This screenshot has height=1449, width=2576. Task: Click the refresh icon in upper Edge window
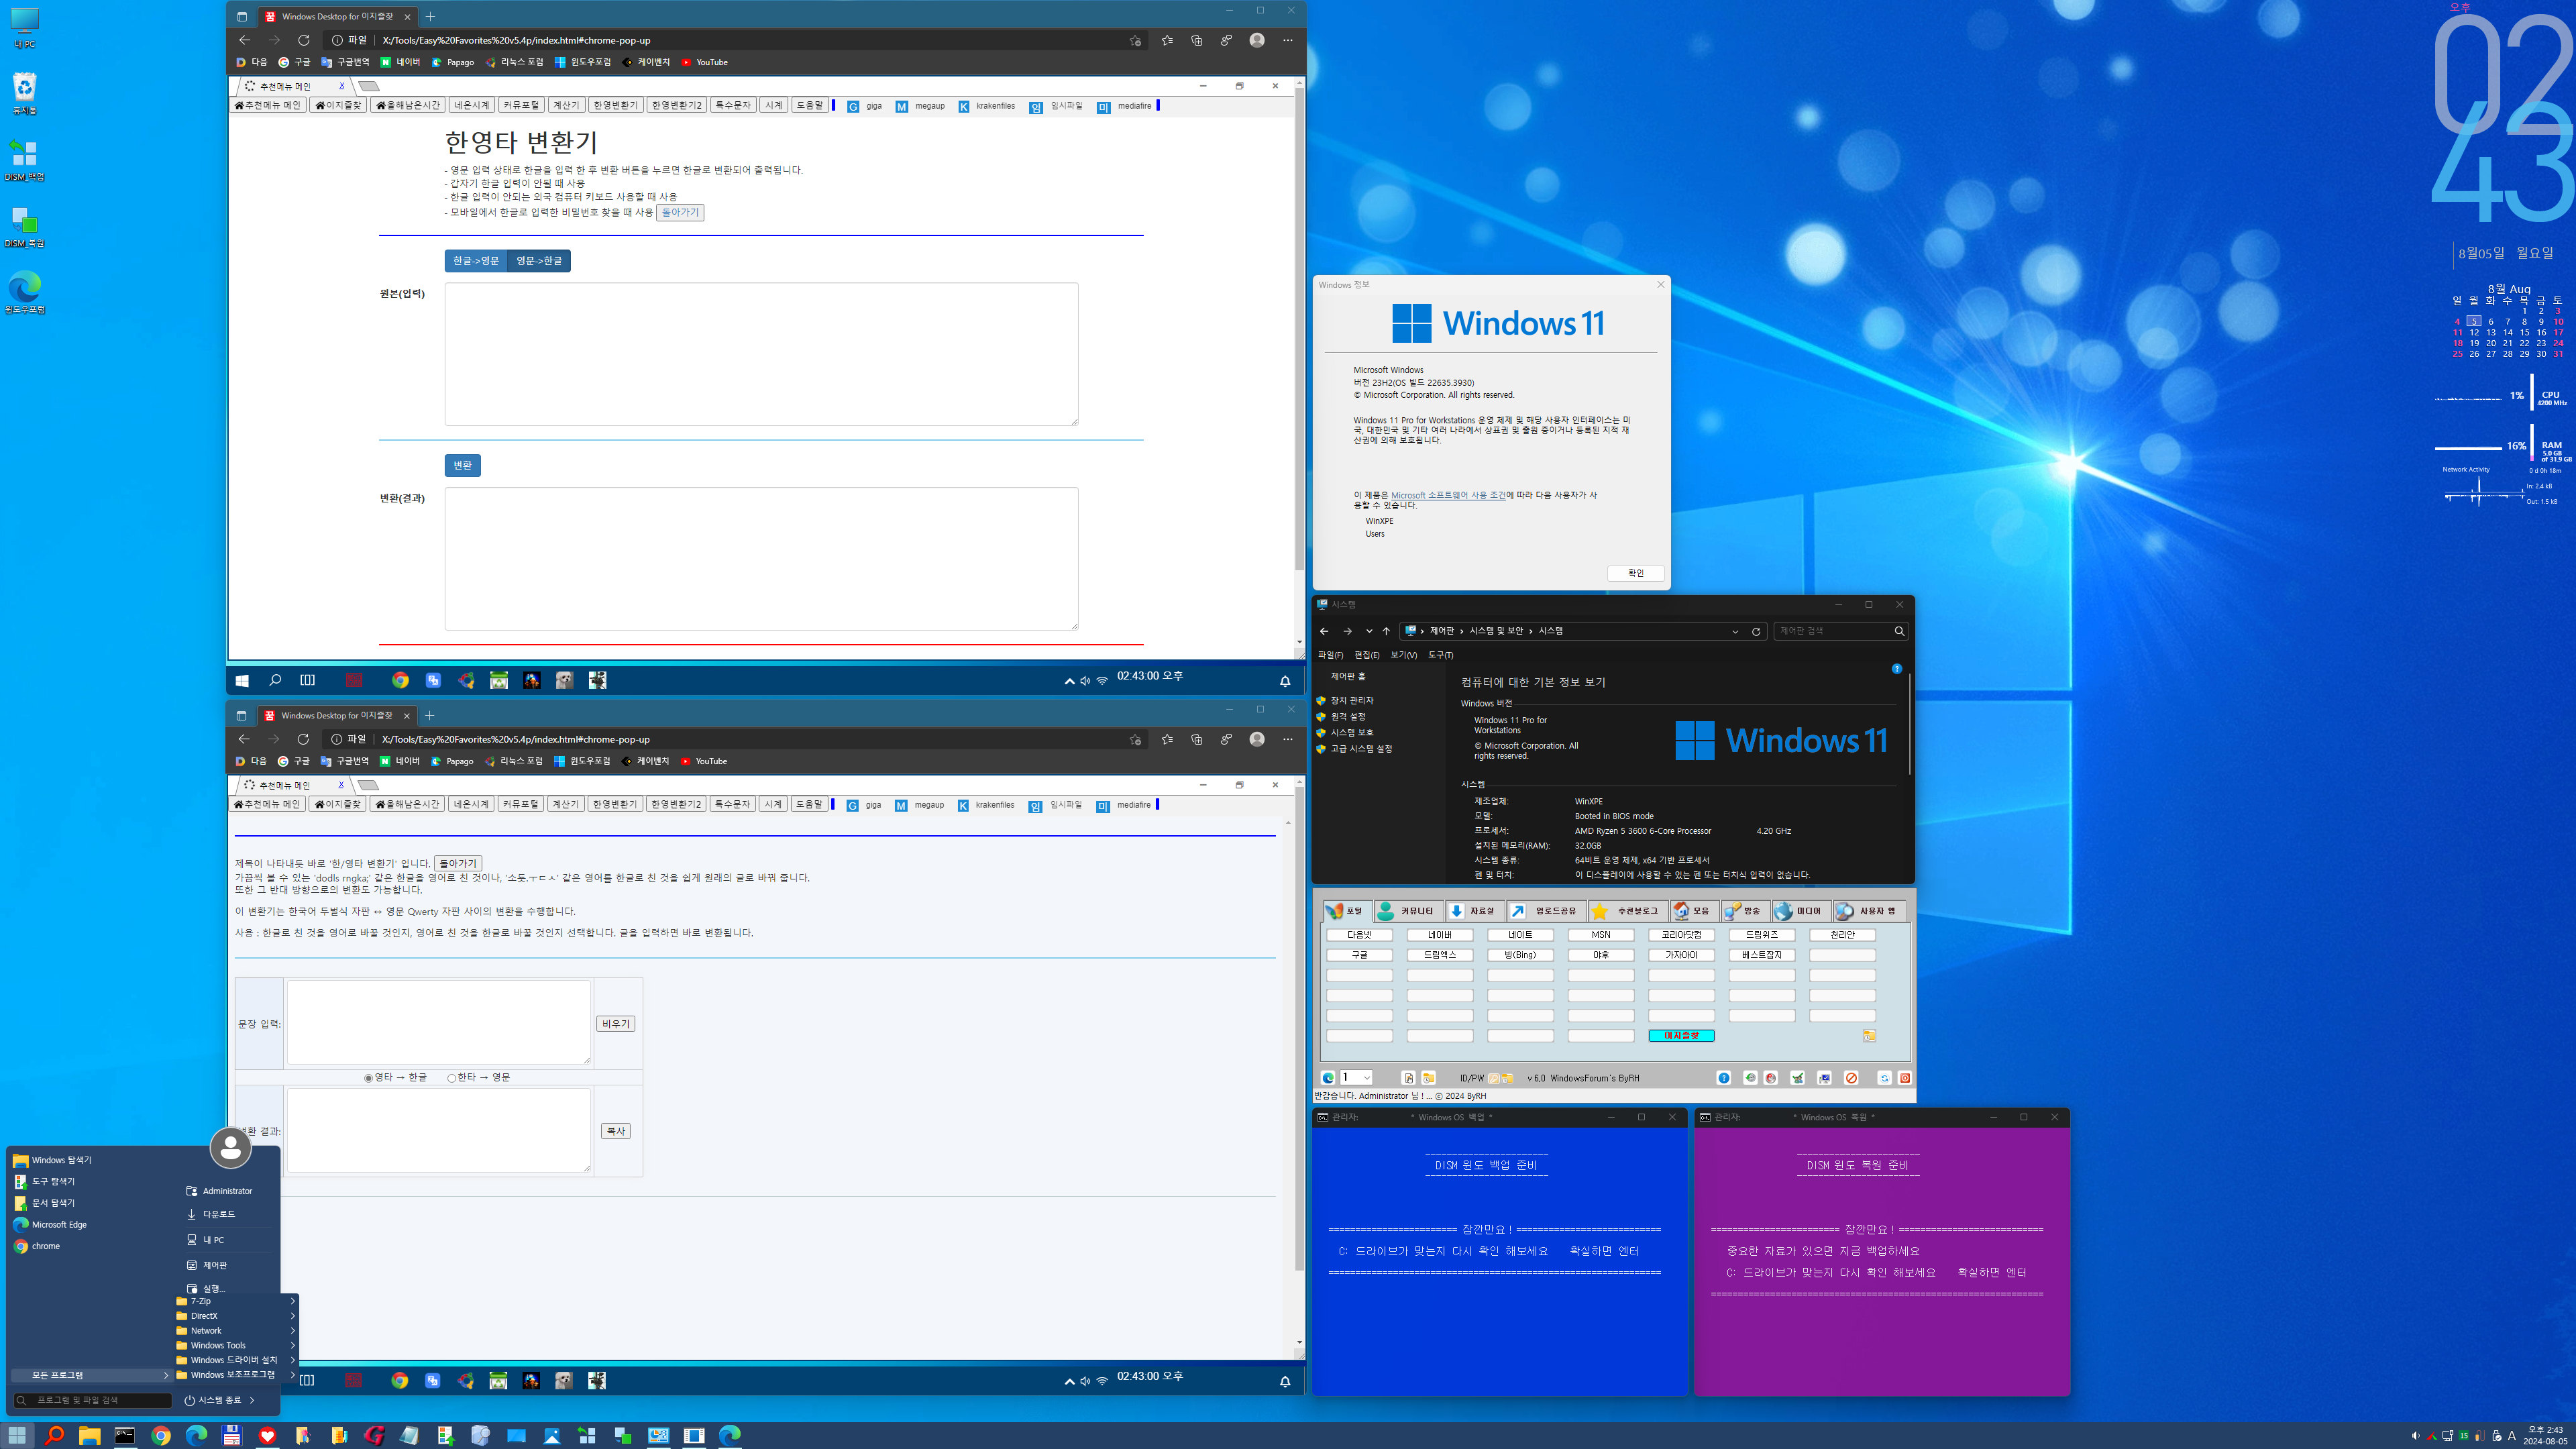(304, 40)
